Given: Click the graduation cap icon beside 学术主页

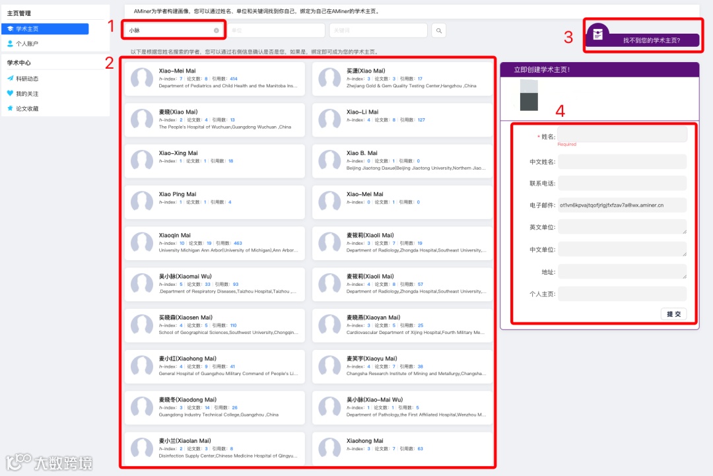Looking at the screenshot, I should pos(10,28).
